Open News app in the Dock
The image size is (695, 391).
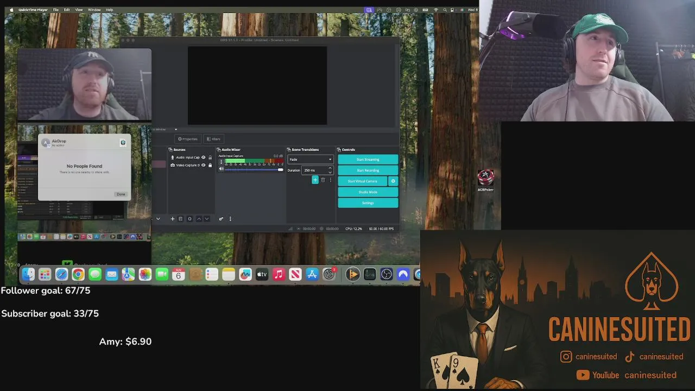(295, 275)
